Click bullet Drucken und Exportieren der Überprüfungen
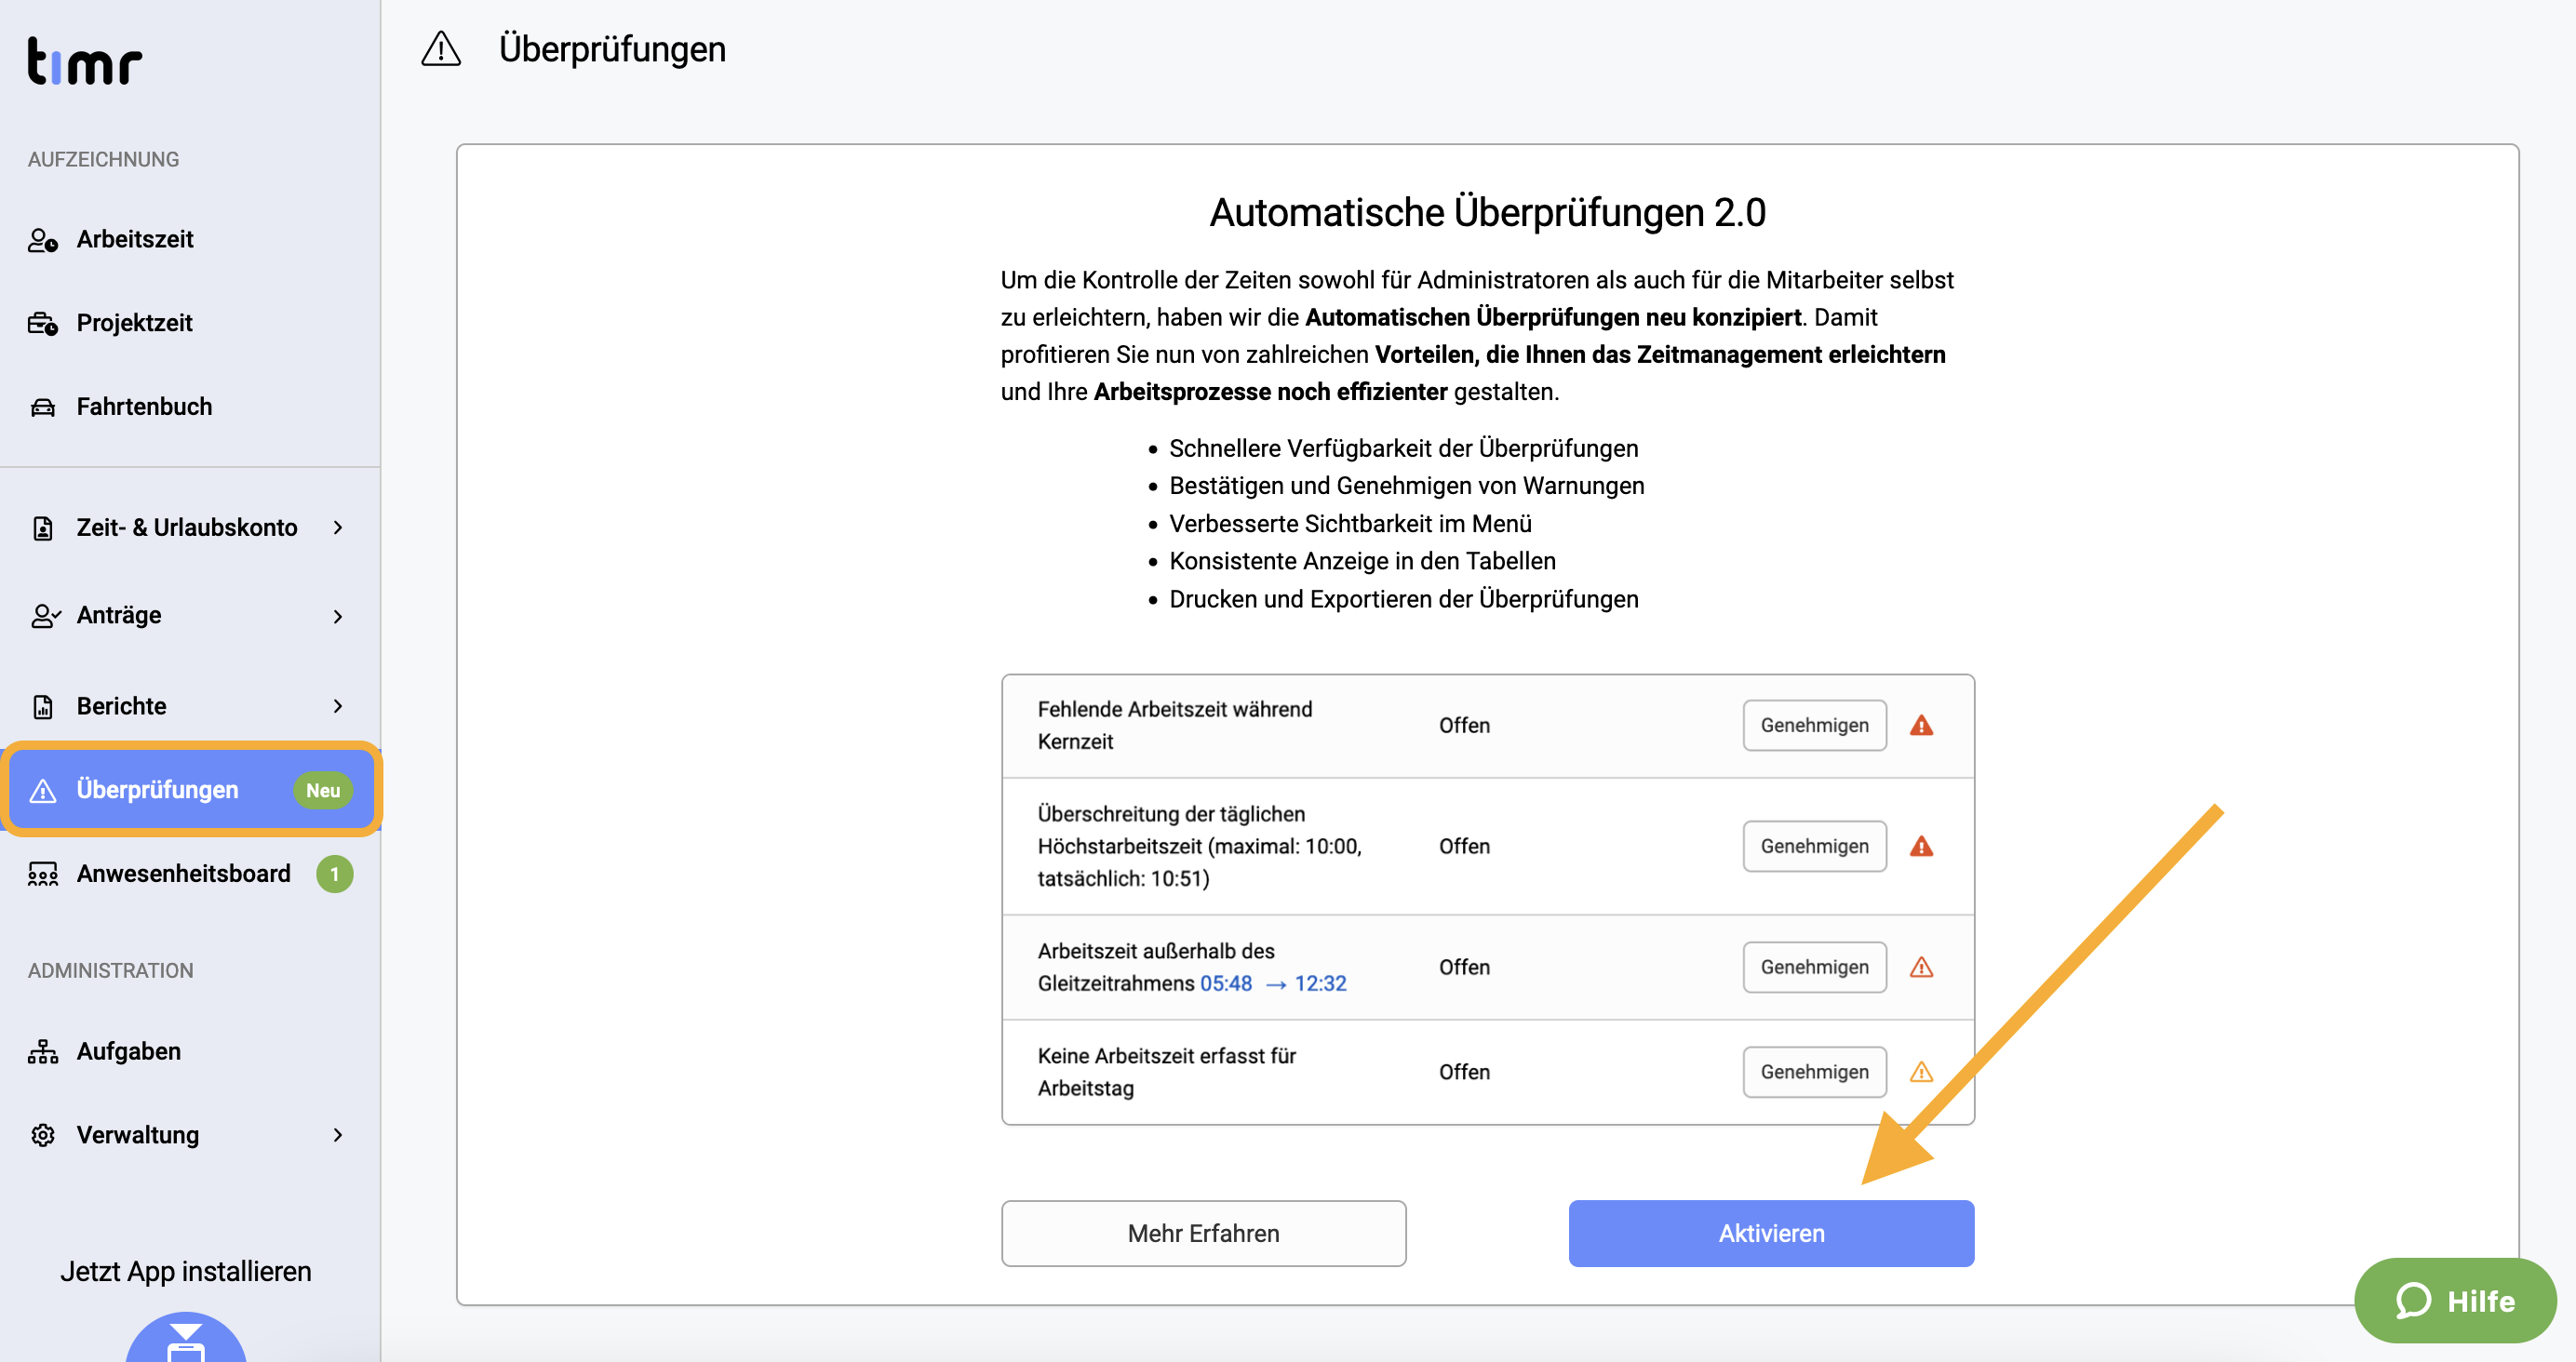2576x1362 pixels. [x=1403, y=598]
